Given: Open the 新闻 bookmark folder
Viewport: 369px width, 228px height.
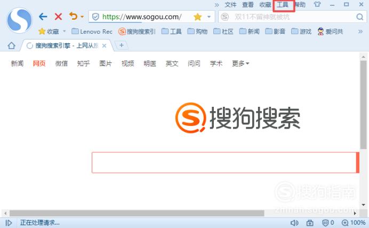Looking at the screenshot, I should pyautogui.click(x=249, y=32).
